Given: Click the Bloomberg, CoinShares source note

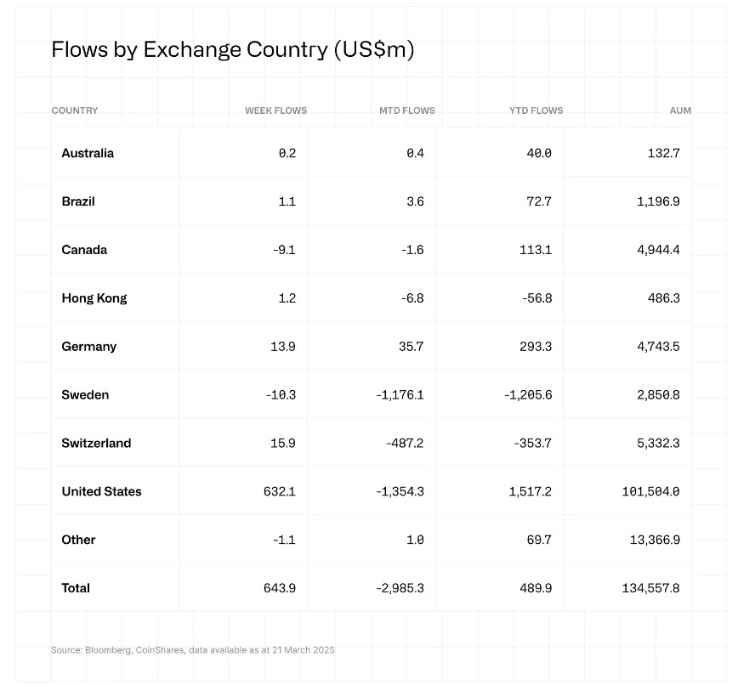Looking at the screenshot, I should tap(193, 650).
